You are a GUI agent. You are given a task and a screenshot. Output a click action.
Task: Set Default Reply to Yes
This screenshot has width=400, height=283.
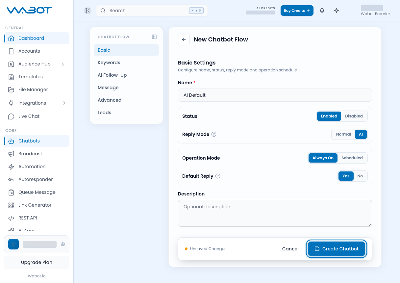pos(346,176)
